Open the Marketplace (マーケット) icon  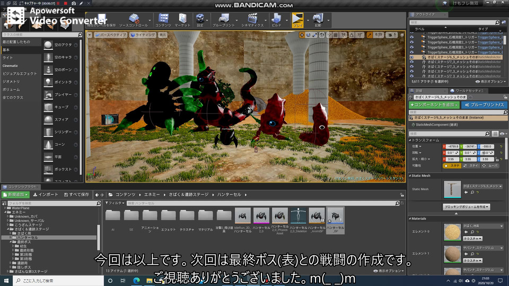[182, 20]
